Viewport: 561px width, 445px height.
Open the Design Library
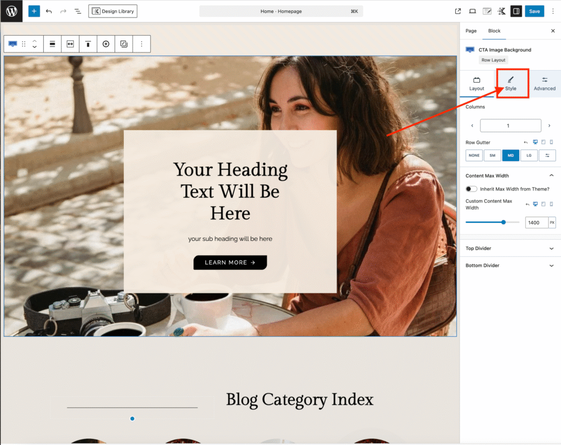coord(113,11)
